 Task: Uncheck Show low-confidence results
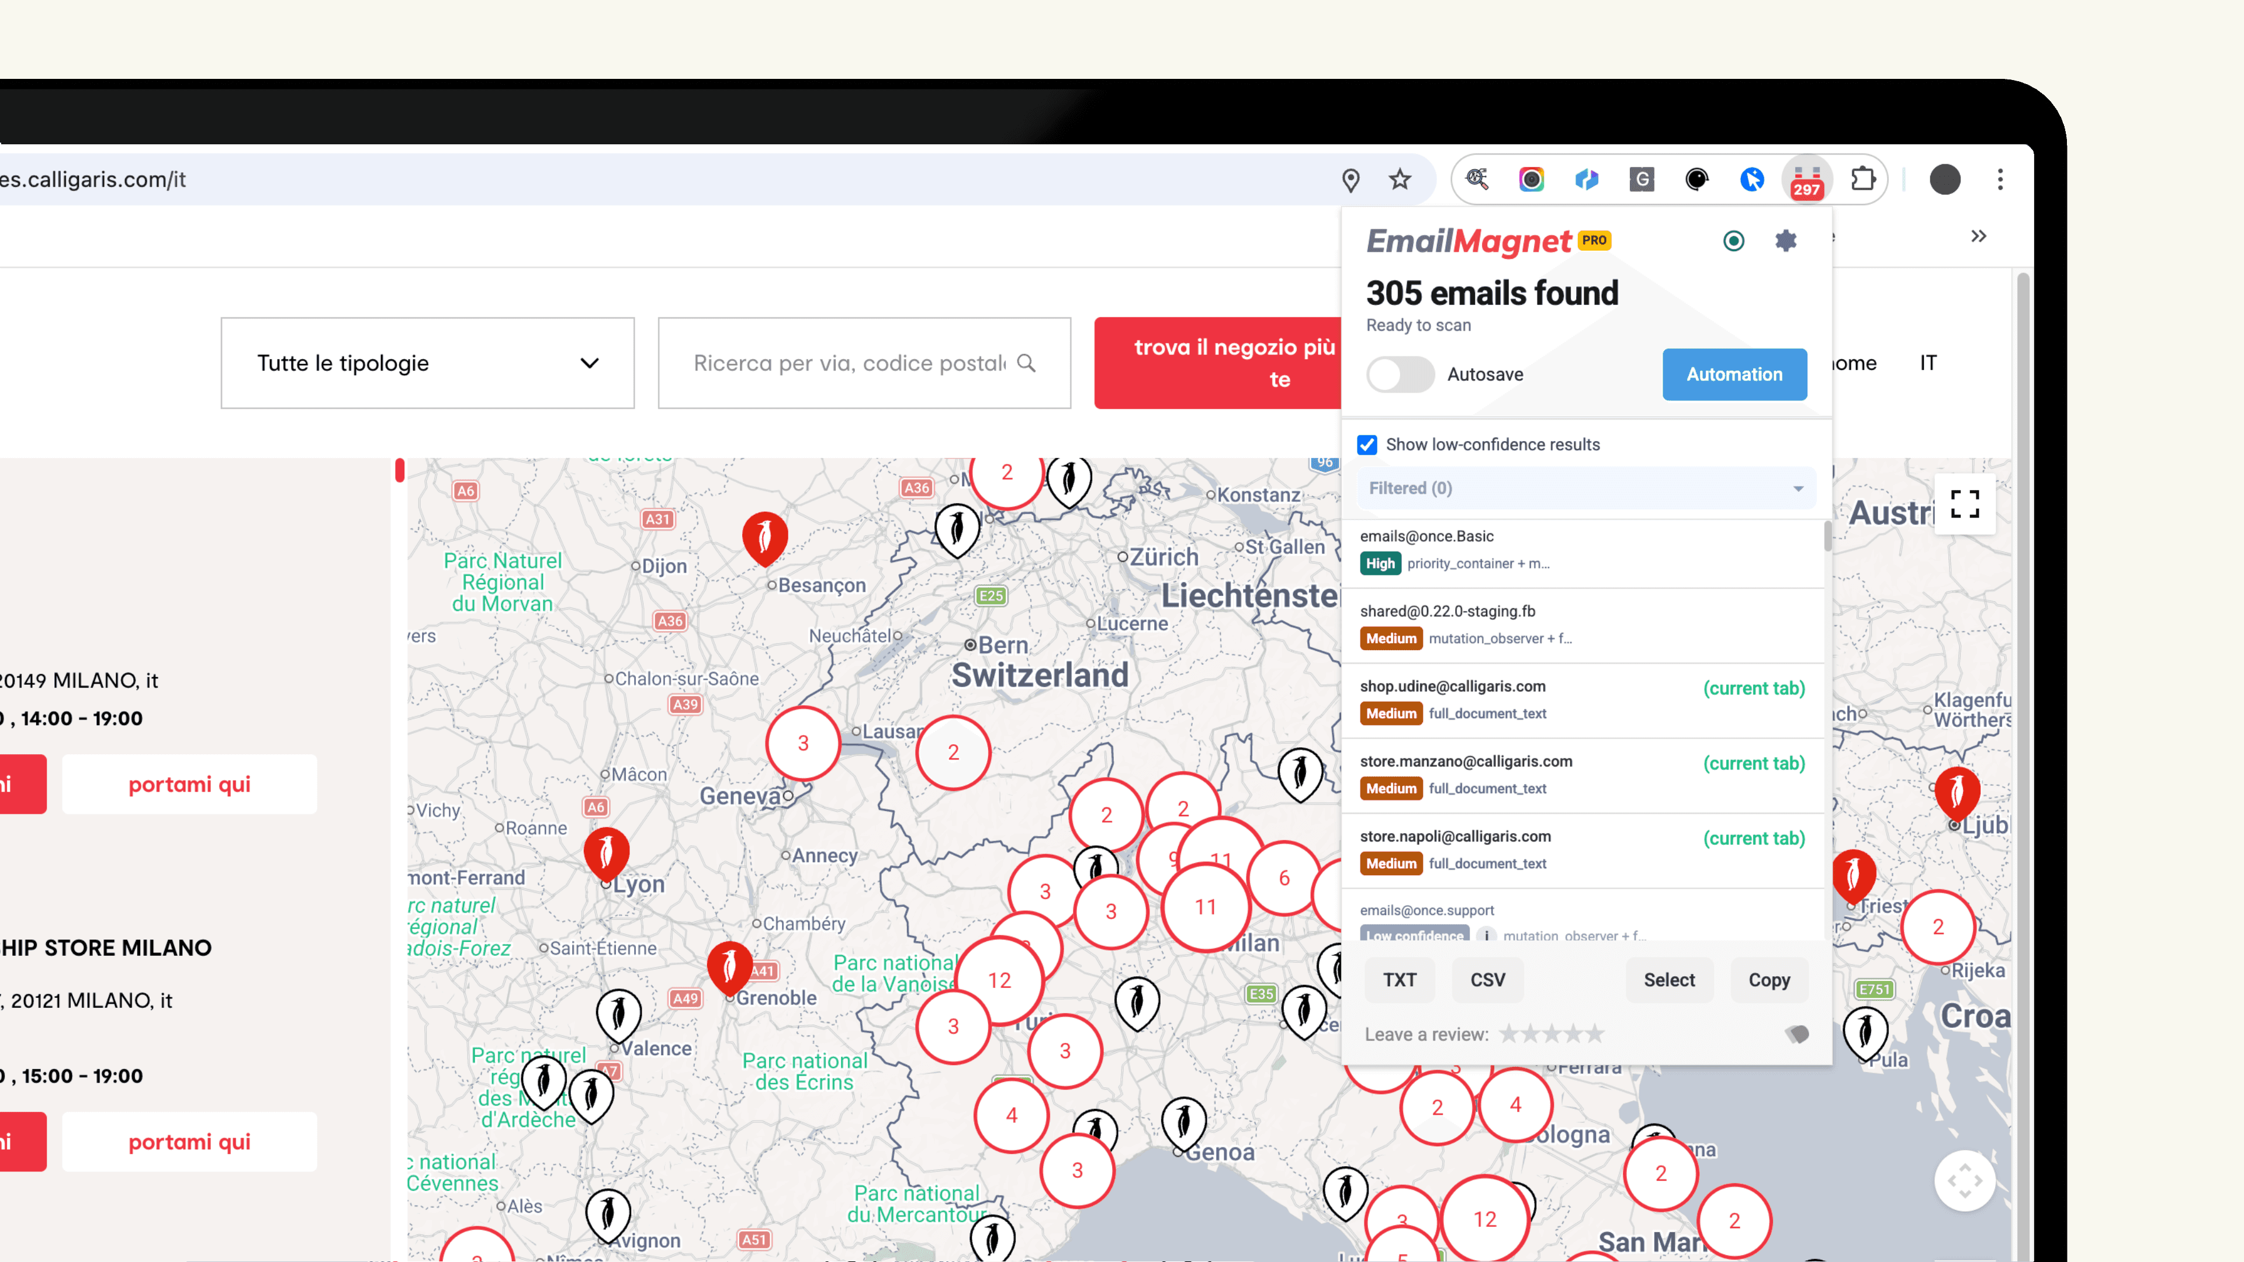point(1367,445)
